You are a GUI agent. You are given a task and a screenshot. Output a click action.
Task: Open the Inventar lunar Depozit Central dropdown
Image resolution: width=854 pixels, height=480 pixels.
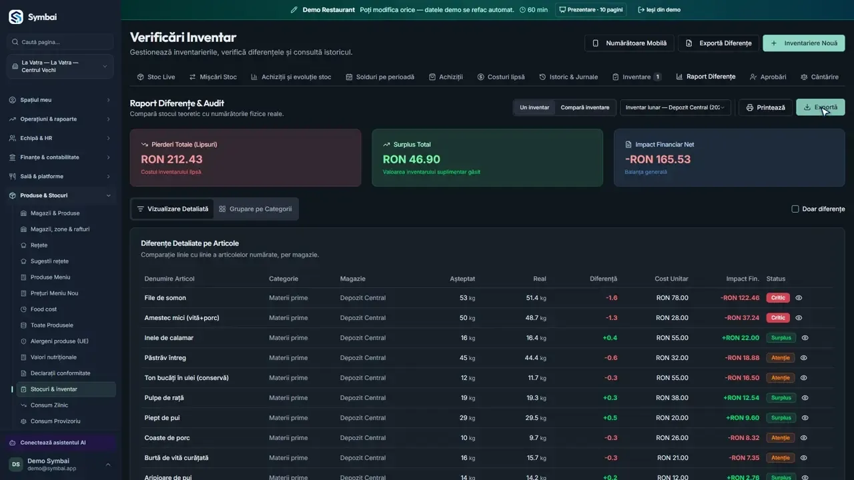pyautogui.click(x=675, y=107)
